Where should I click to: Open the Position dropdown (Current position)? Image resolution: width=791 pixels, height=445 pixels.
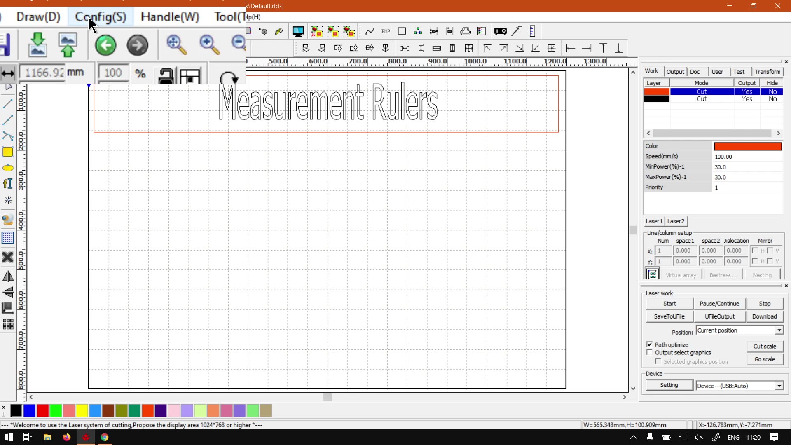[779, 330]
